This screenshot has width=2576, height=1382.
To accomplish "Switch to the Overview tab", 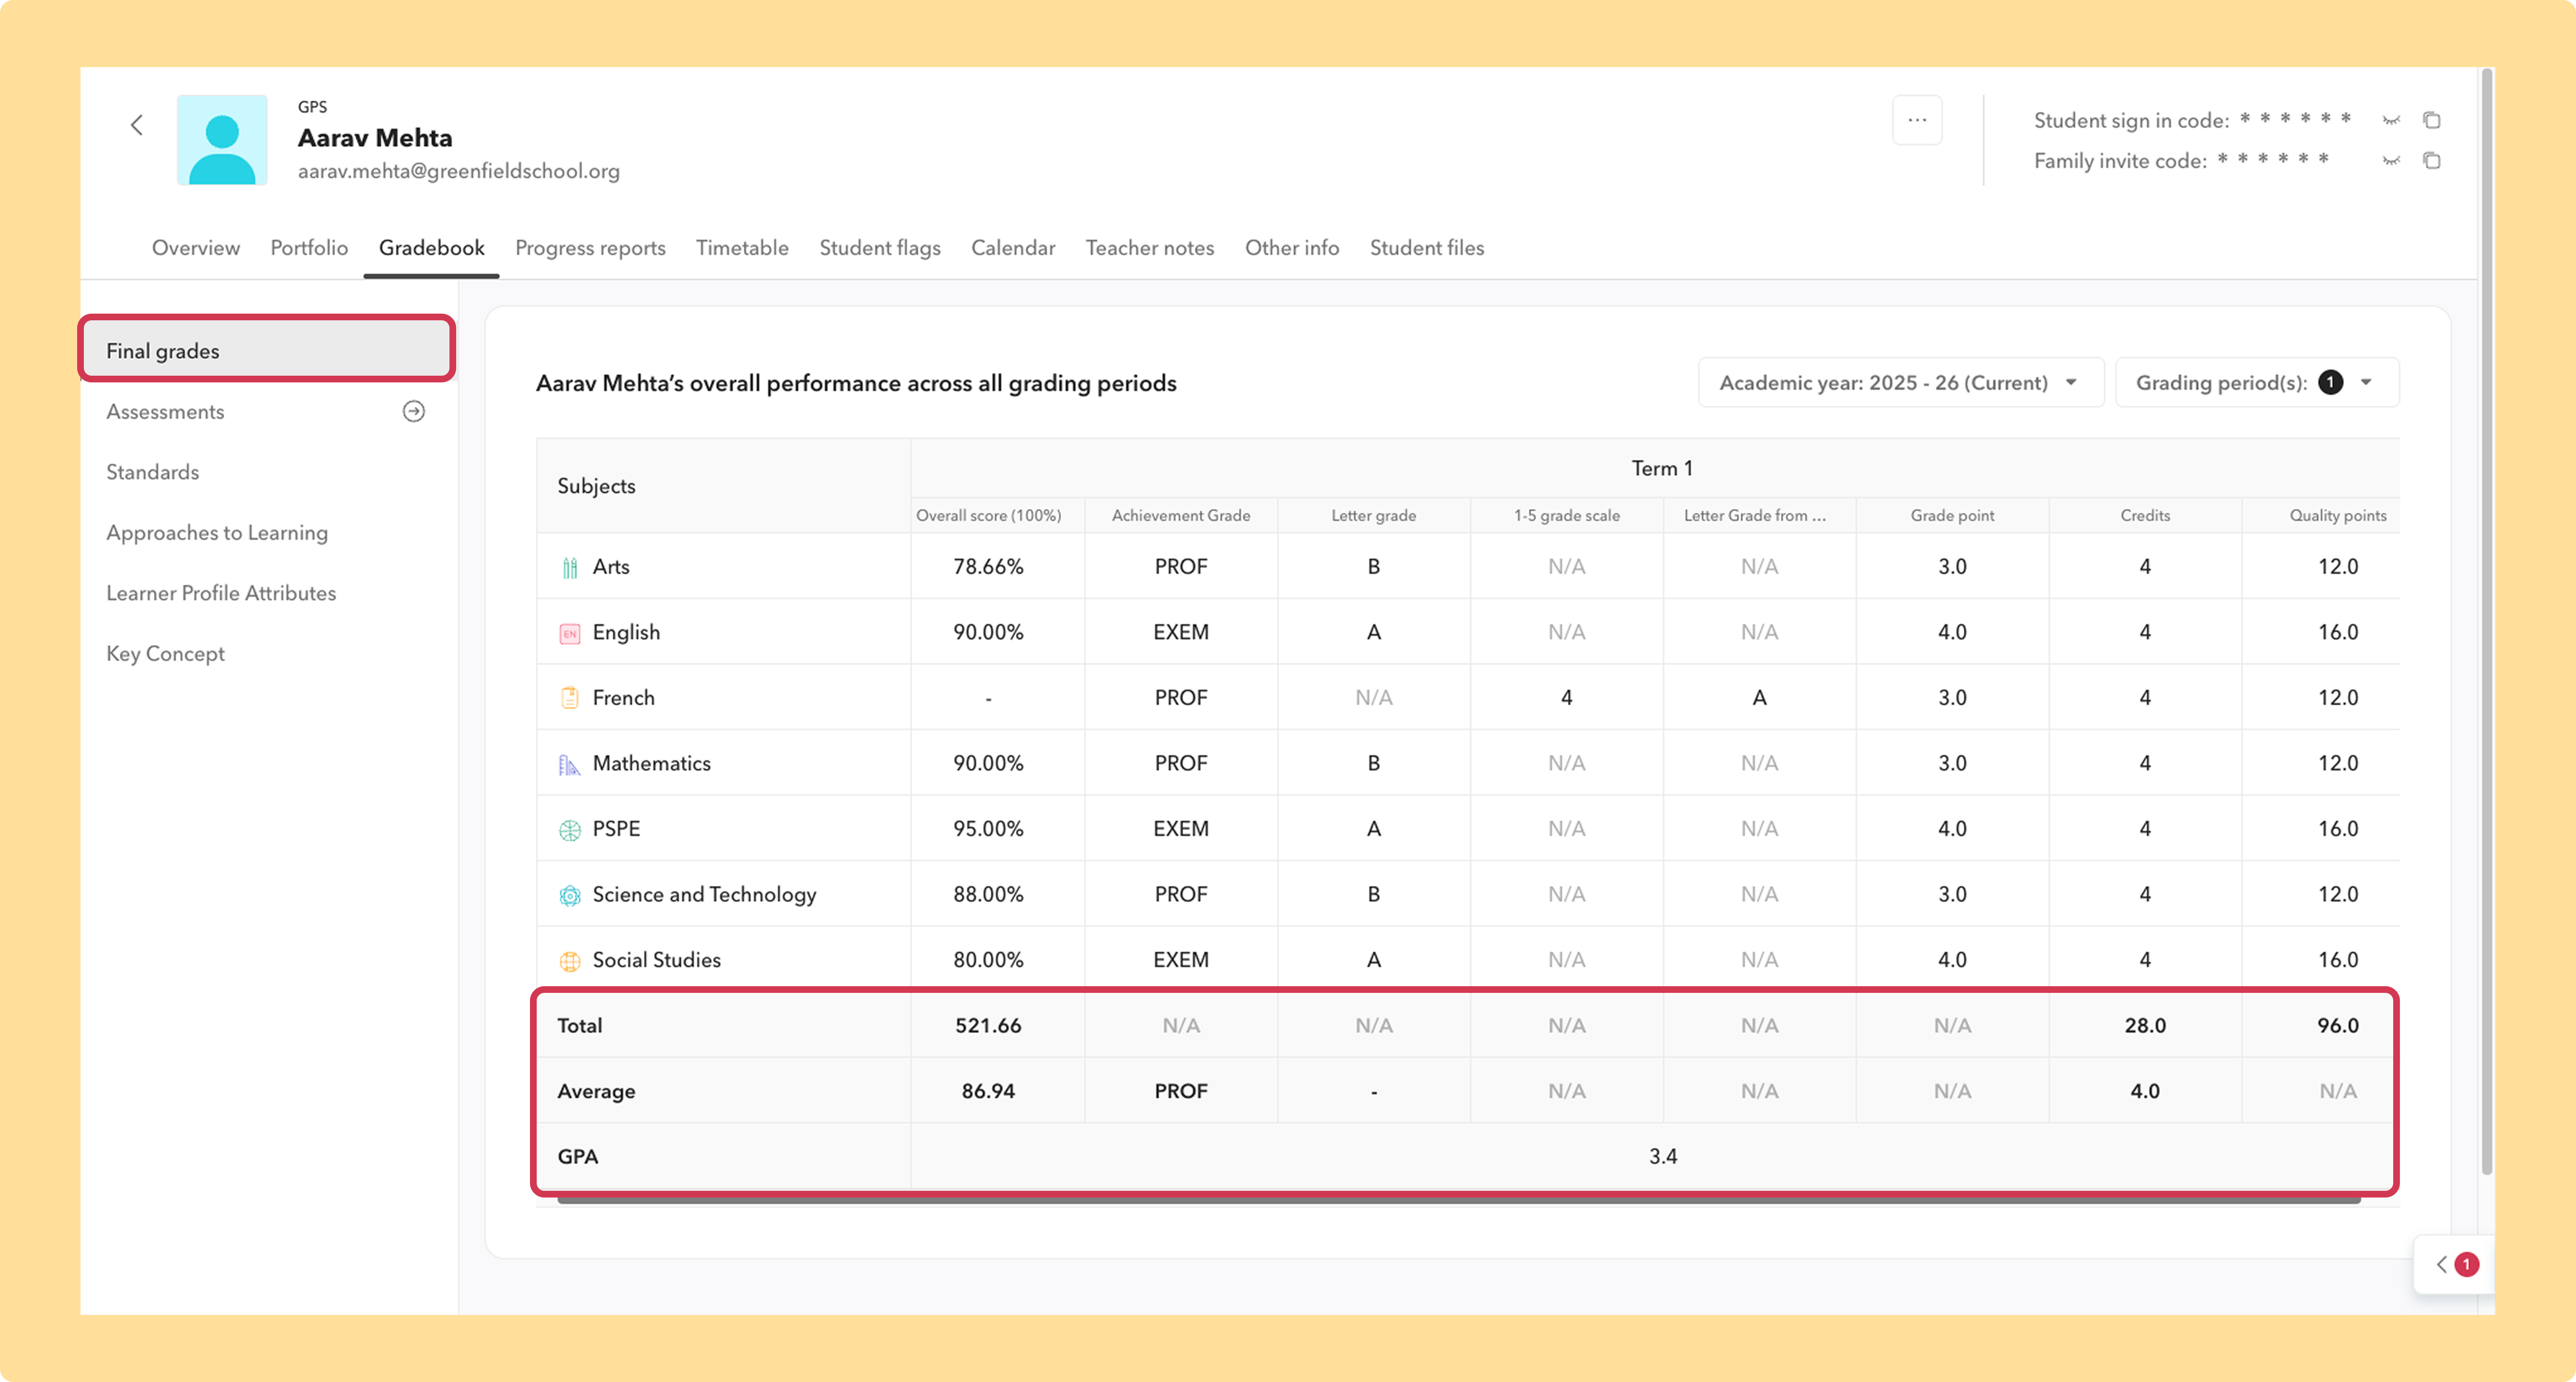I will pos(196,248).
